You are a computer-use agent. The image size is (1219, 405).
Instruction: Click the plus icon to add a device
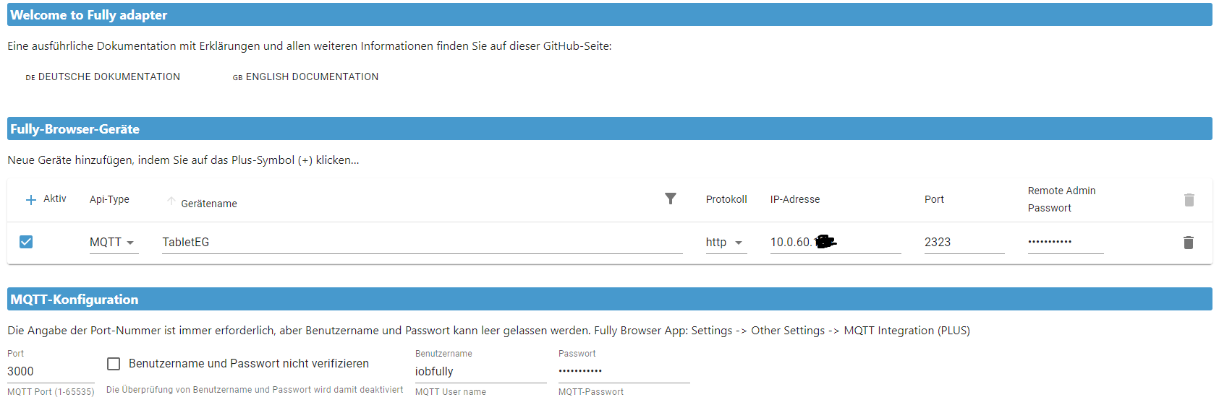pos(30,200)
